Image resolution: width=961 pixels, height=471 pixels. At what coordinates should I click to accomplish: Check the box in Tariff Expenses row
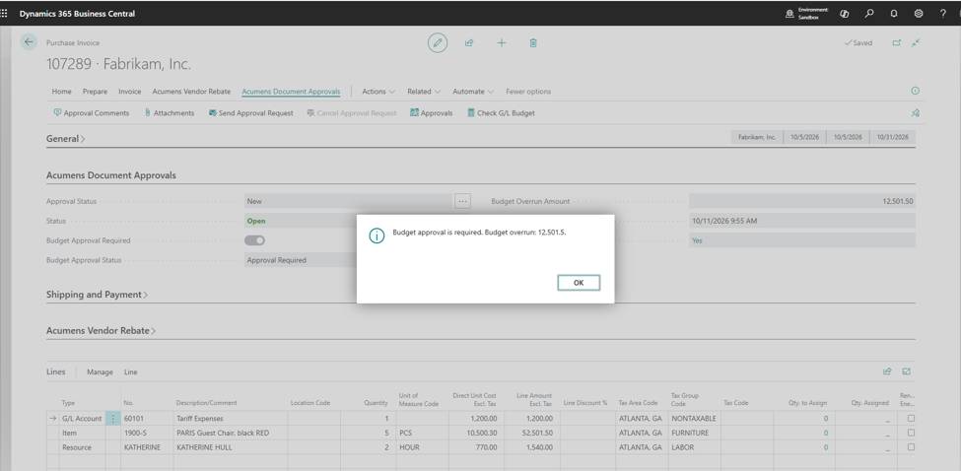[912, 419]
